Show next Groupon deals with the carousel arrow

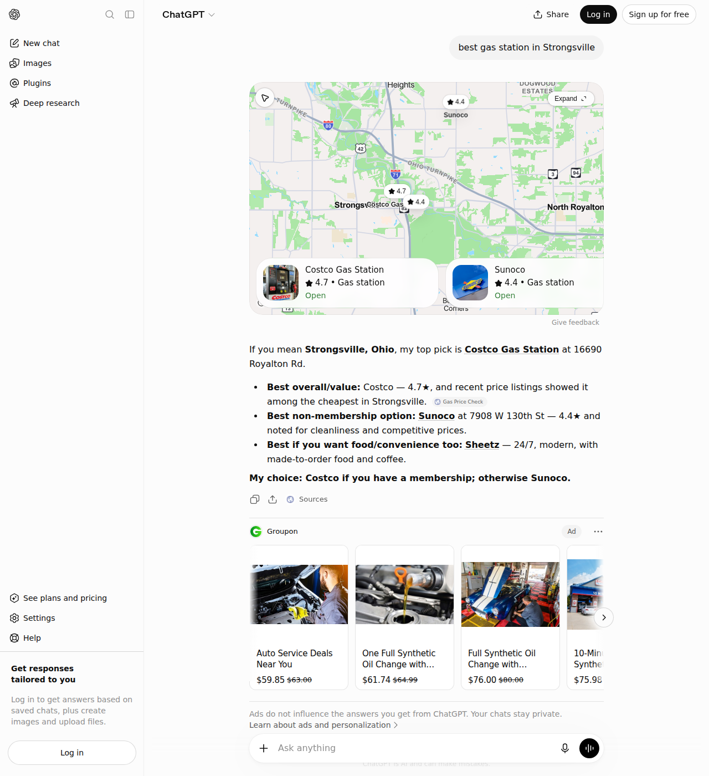(604, 617)
